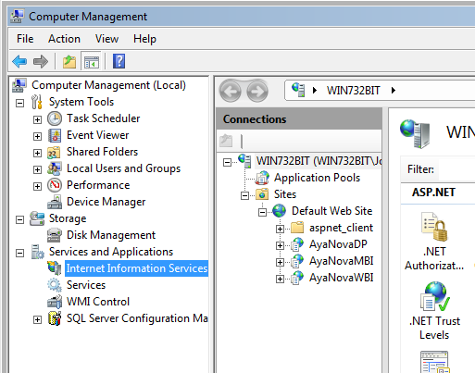Click the Shared Folders icon
Screen dimensions: 475x373
54,152
